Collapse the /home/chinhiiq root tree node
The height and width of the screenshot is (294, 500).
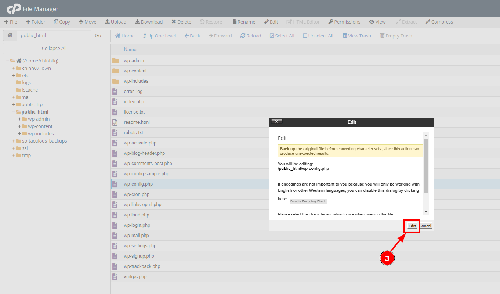(x=8, y=61)
